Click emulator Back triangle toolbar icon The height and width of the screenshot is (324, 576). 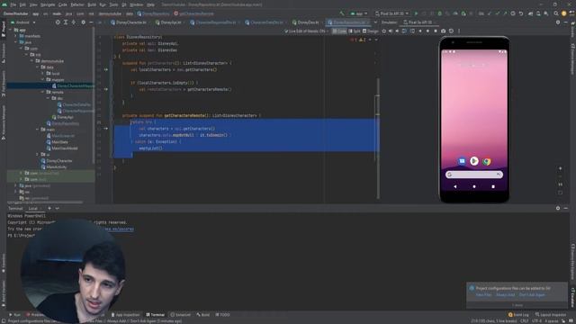coord(420,31)
